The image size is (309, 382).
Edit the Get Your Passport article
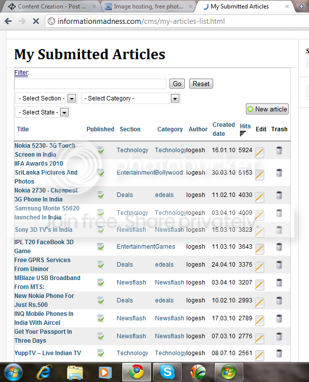click(x=260, y=339)
